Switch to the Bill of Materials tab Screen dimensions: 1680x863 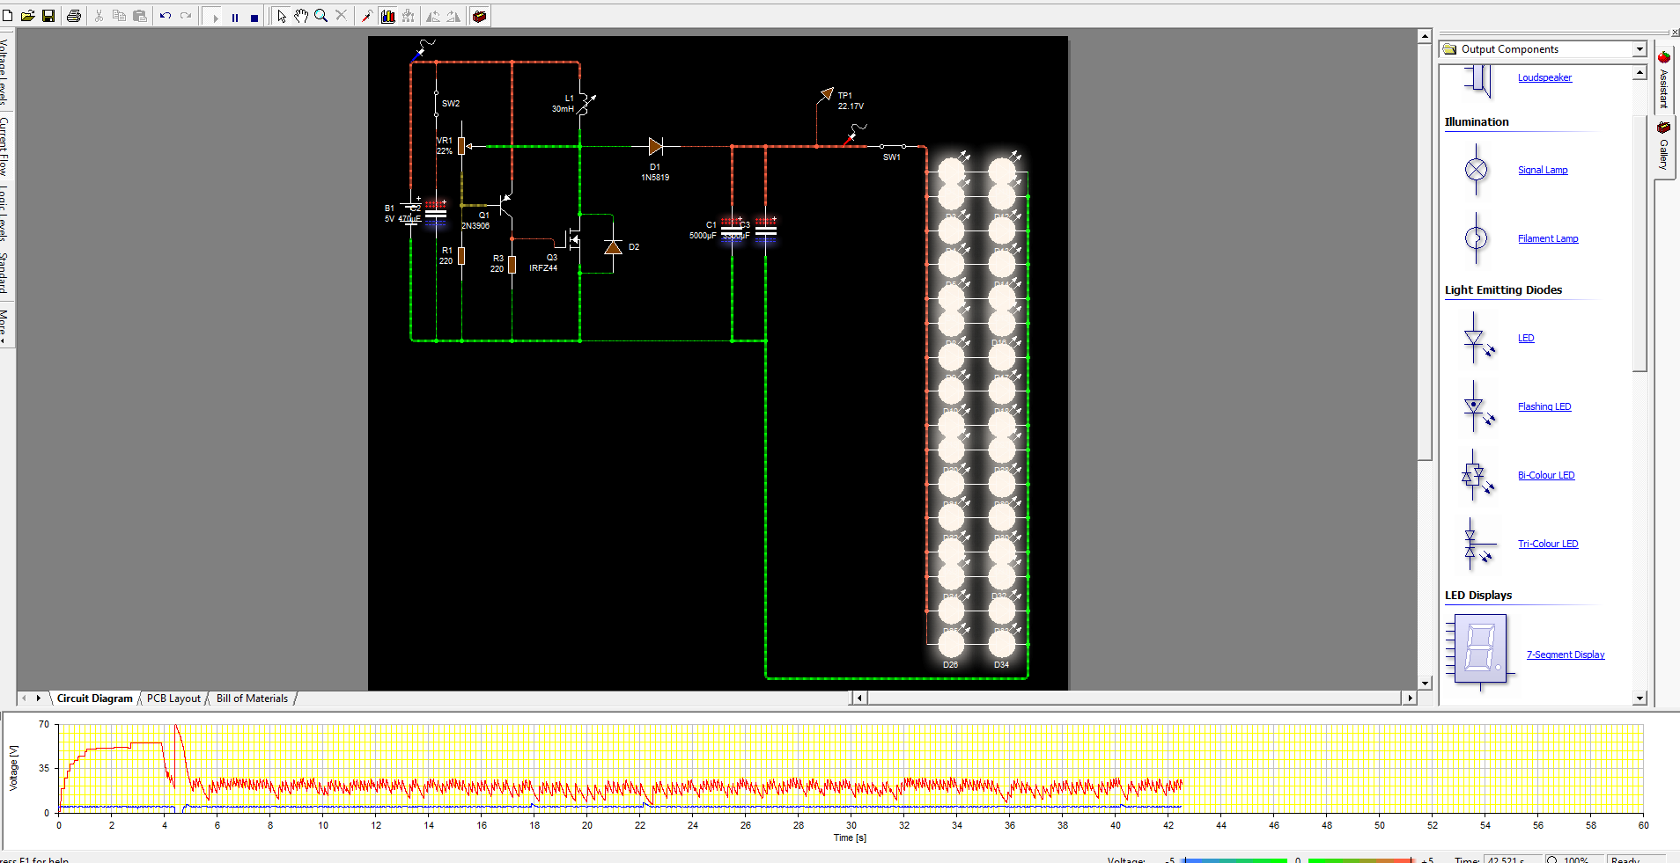(x=252, y=698)
